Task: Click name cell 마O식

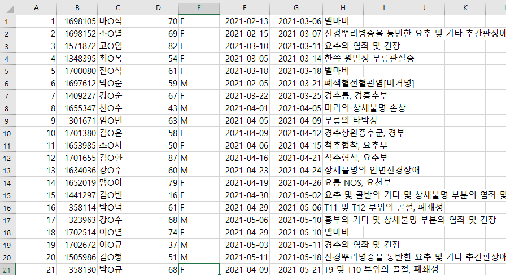Action: pyautogui.click(x=117, y=21)
